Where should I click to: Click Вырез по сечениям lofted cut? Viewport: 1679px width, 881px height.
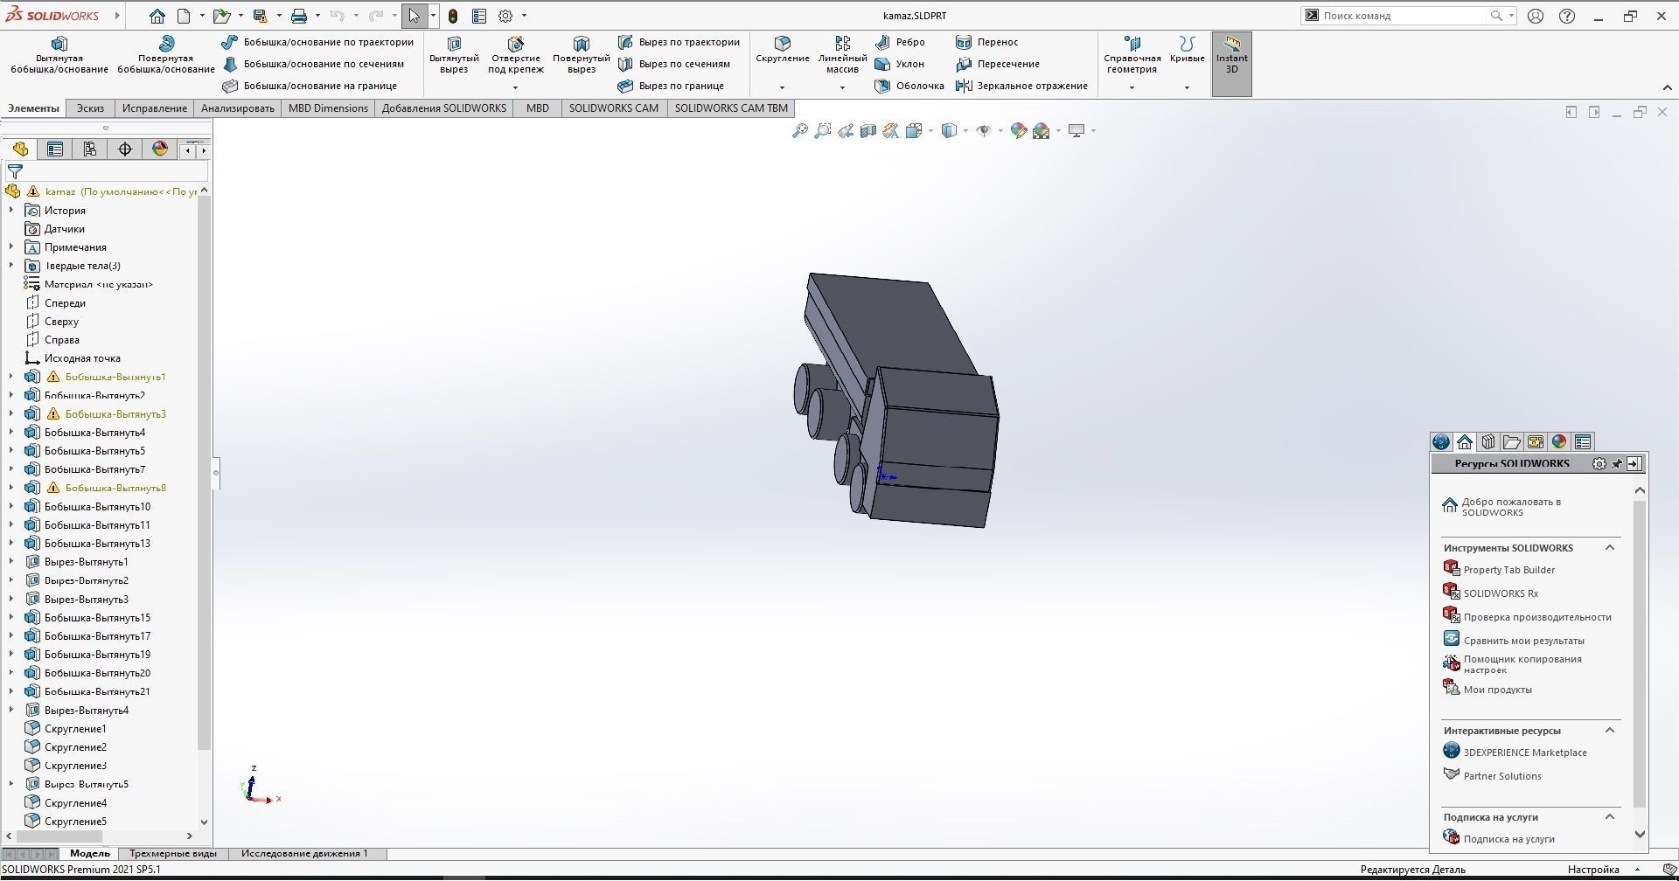click(x=674, y=64)
